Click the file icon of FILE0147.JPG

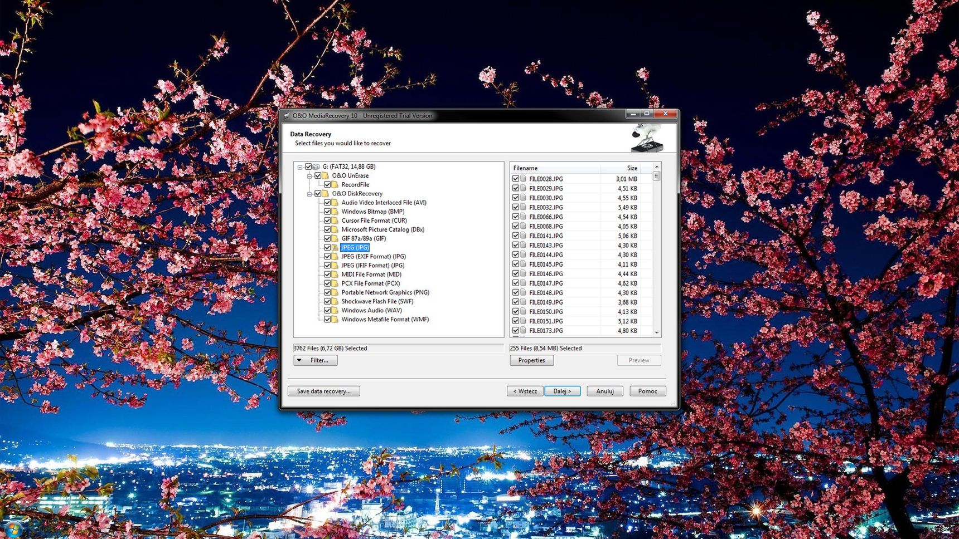pos(524,283)
